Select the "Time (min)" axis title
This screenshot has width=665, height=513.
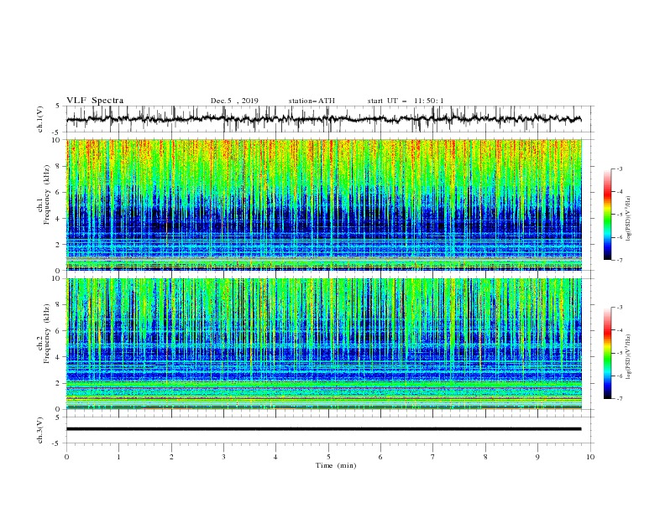(x=336, y=465)
